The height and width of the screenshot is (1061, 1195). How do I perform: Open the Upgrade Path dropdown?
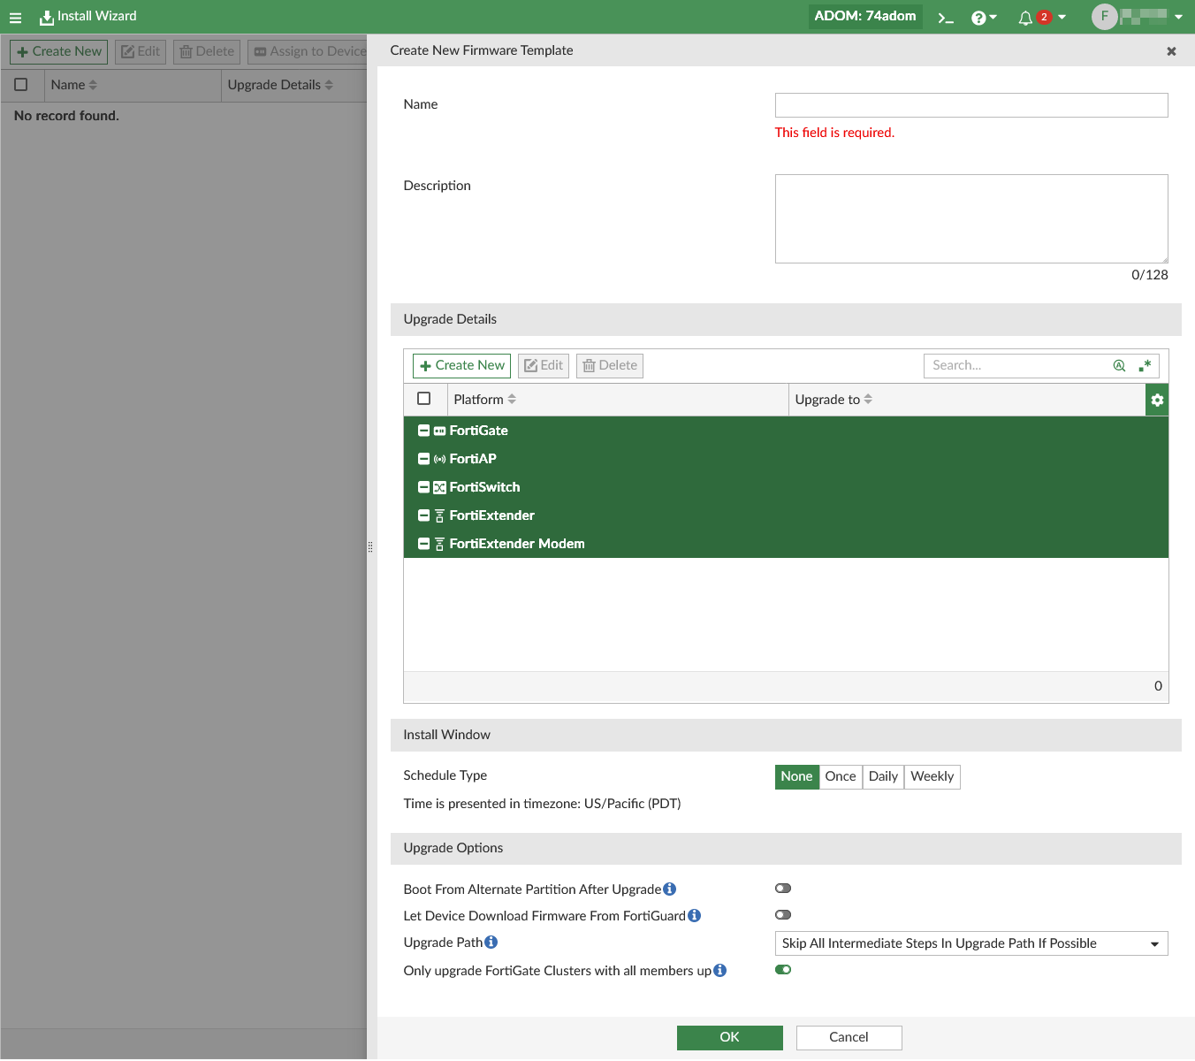[x=971, y=943]
